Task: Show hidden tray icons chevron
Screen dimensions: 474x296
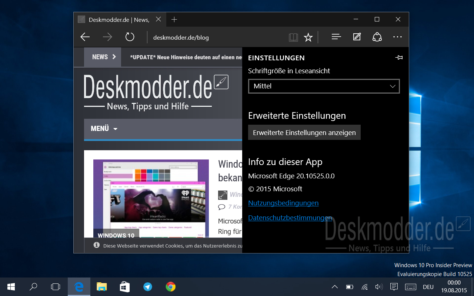Action: coord(335,287)
